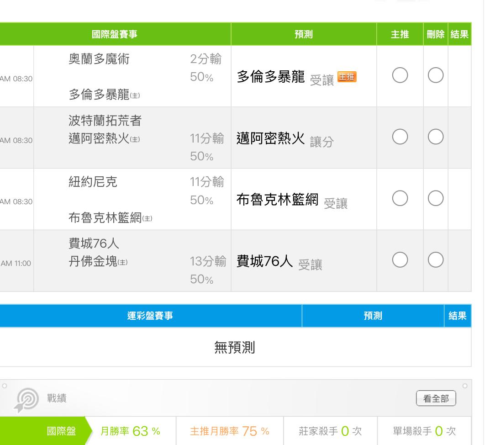Screen dimensions: 490x445
Task: Click the orange 主推 badge beside 多倫多暴龍 prediction
Action: tap(347, 77)
